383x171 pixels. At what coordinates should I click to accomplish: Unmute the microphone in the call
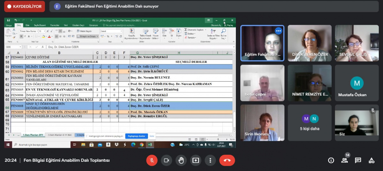[152, 160]
